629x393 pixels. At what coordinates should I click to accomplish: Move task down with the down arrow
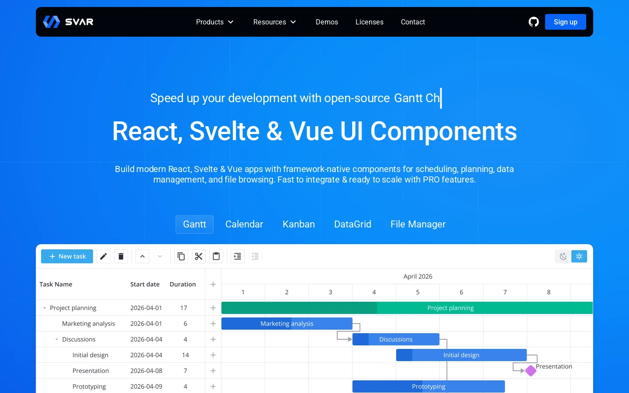(160, 256)
